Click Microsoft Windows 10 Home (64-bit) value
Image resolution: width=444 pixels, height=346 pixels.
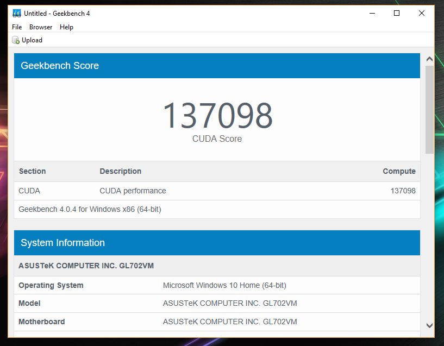coord(224,285)
